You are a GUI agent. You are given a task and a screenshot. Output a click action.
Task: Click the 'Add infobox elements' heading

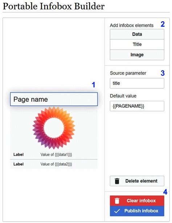pos(132,25)
